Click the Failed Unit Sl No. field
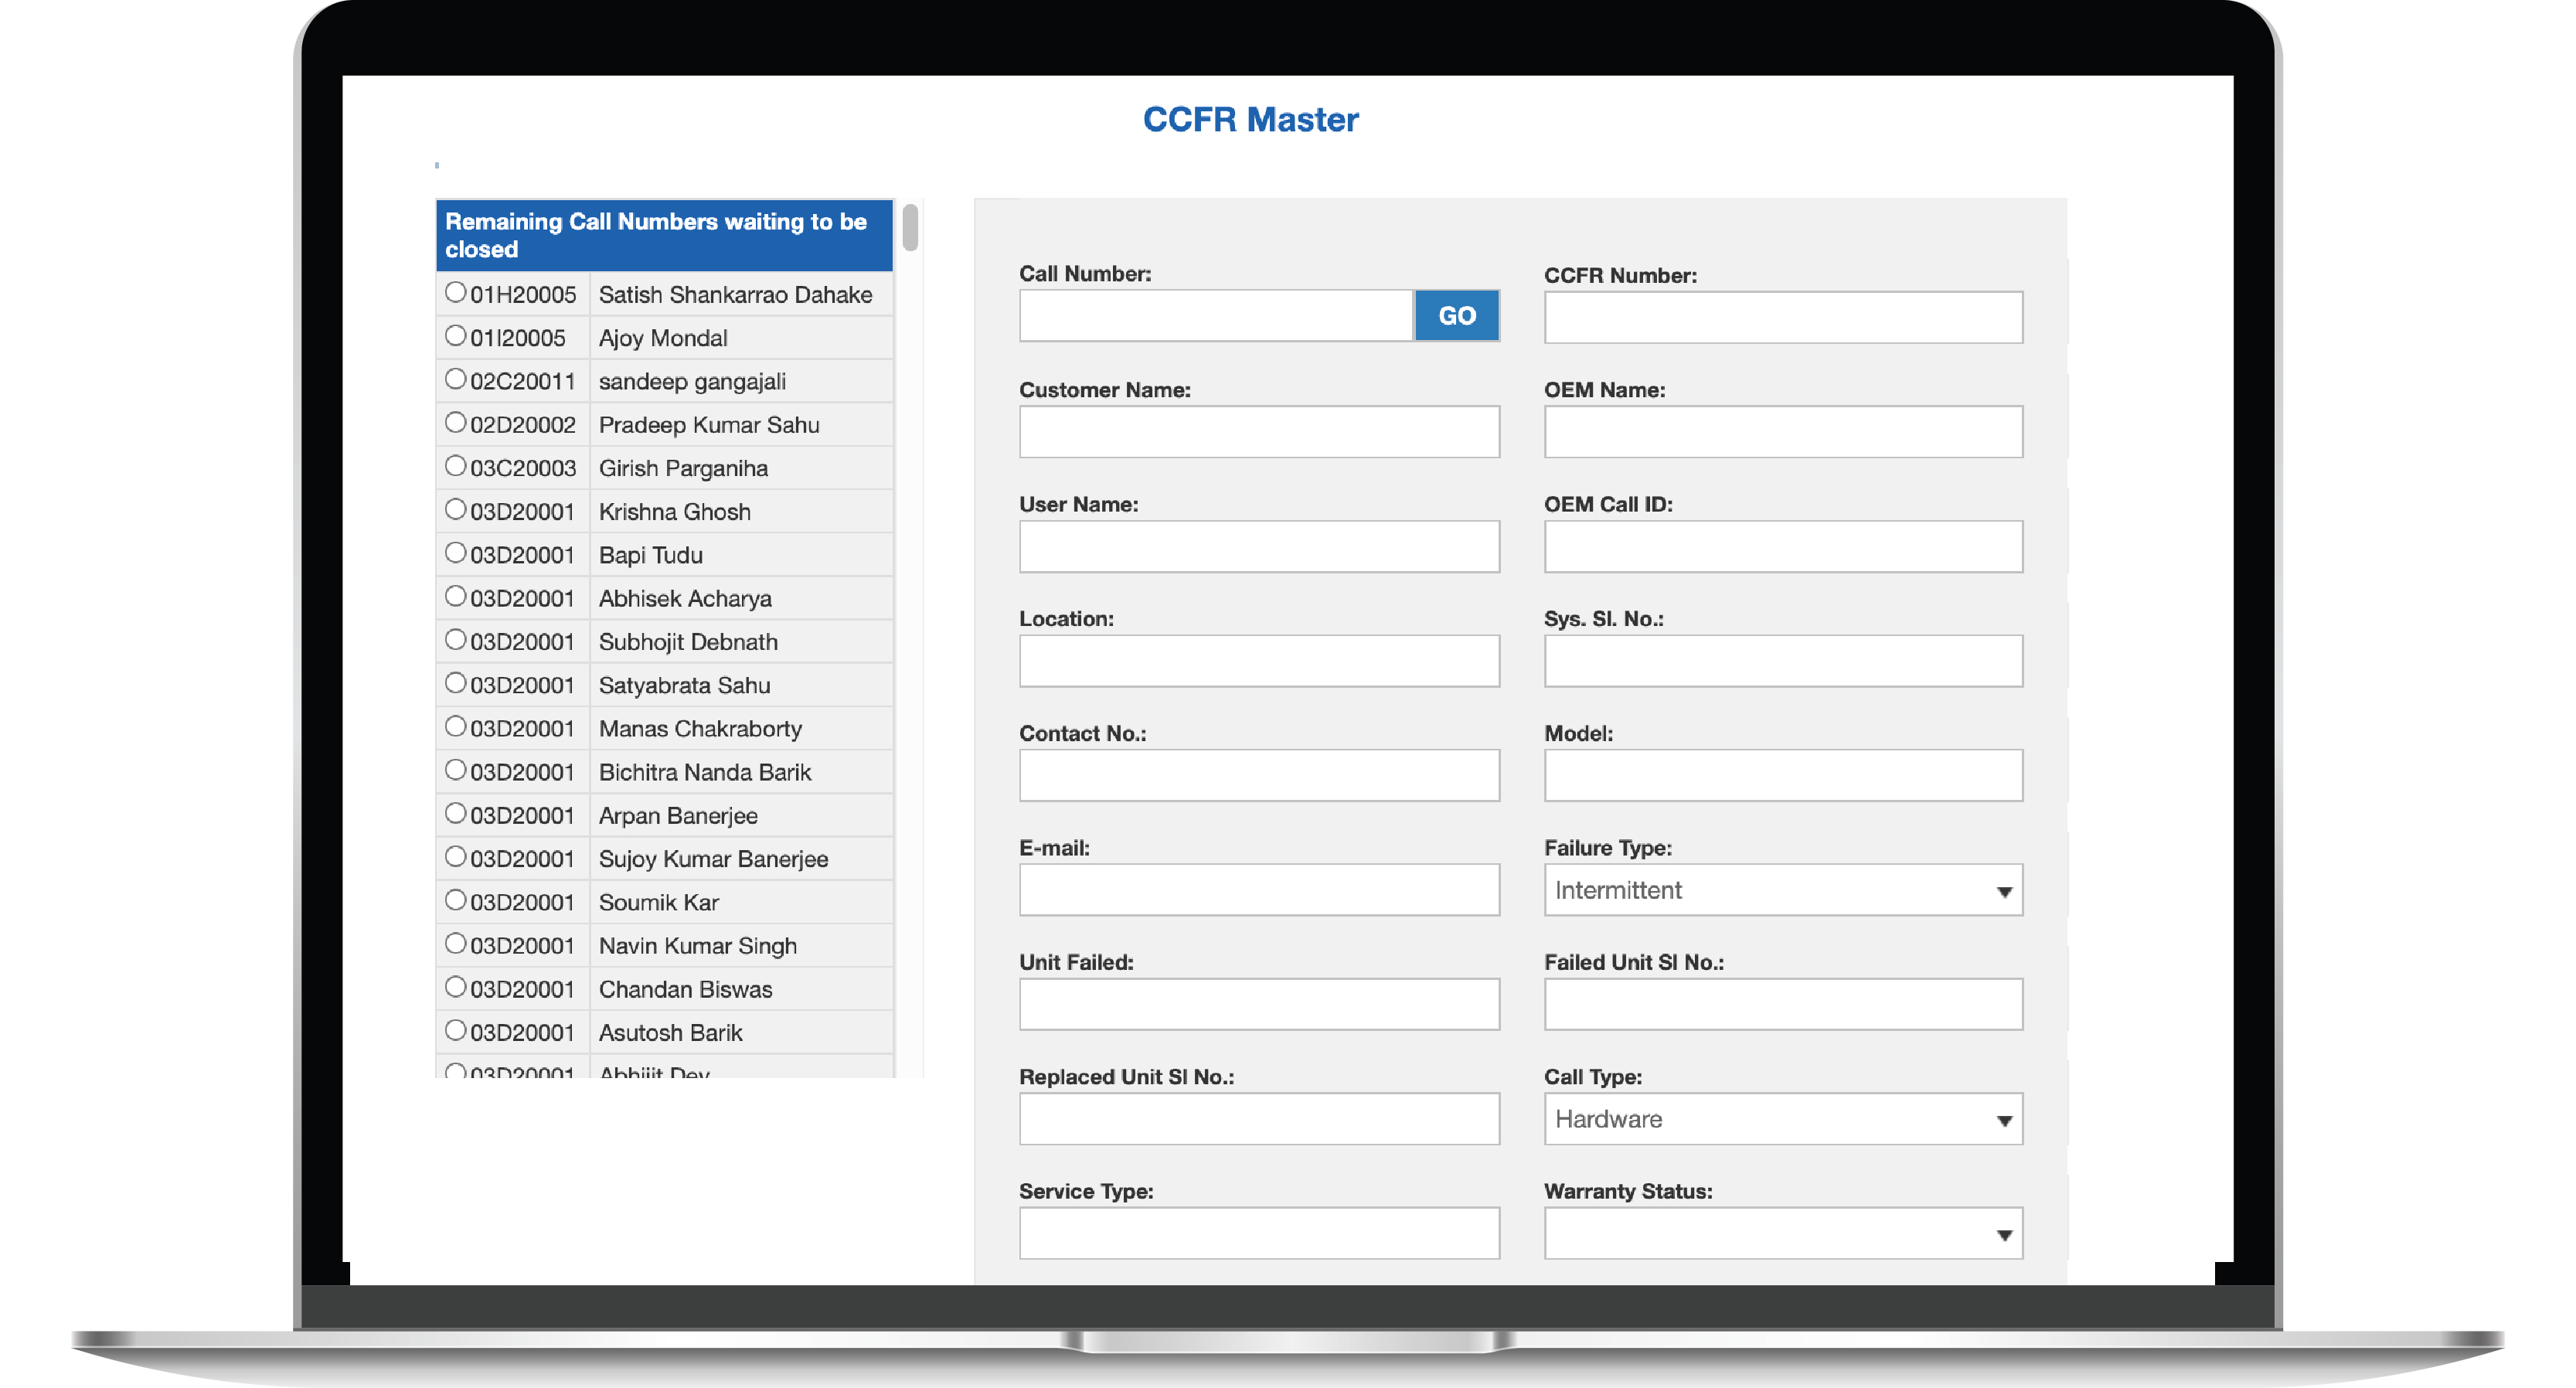The image size is (2576, 1388). click(1782, 1004)
